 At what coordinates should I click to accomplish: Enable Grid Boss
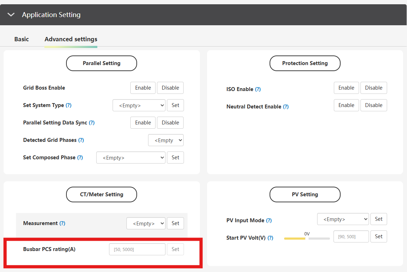(143, 88)
